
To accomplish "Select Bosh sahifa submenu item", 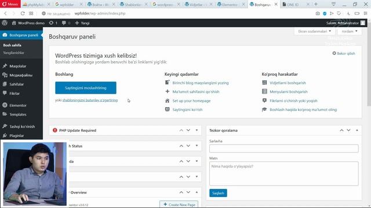I will [12, 45].
